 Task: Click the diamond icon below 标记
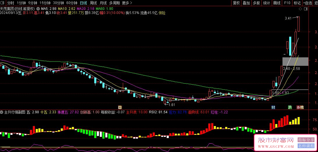tap(301, 9)
